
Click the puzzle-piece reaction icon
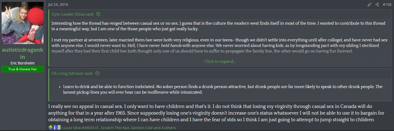[50, 128]
